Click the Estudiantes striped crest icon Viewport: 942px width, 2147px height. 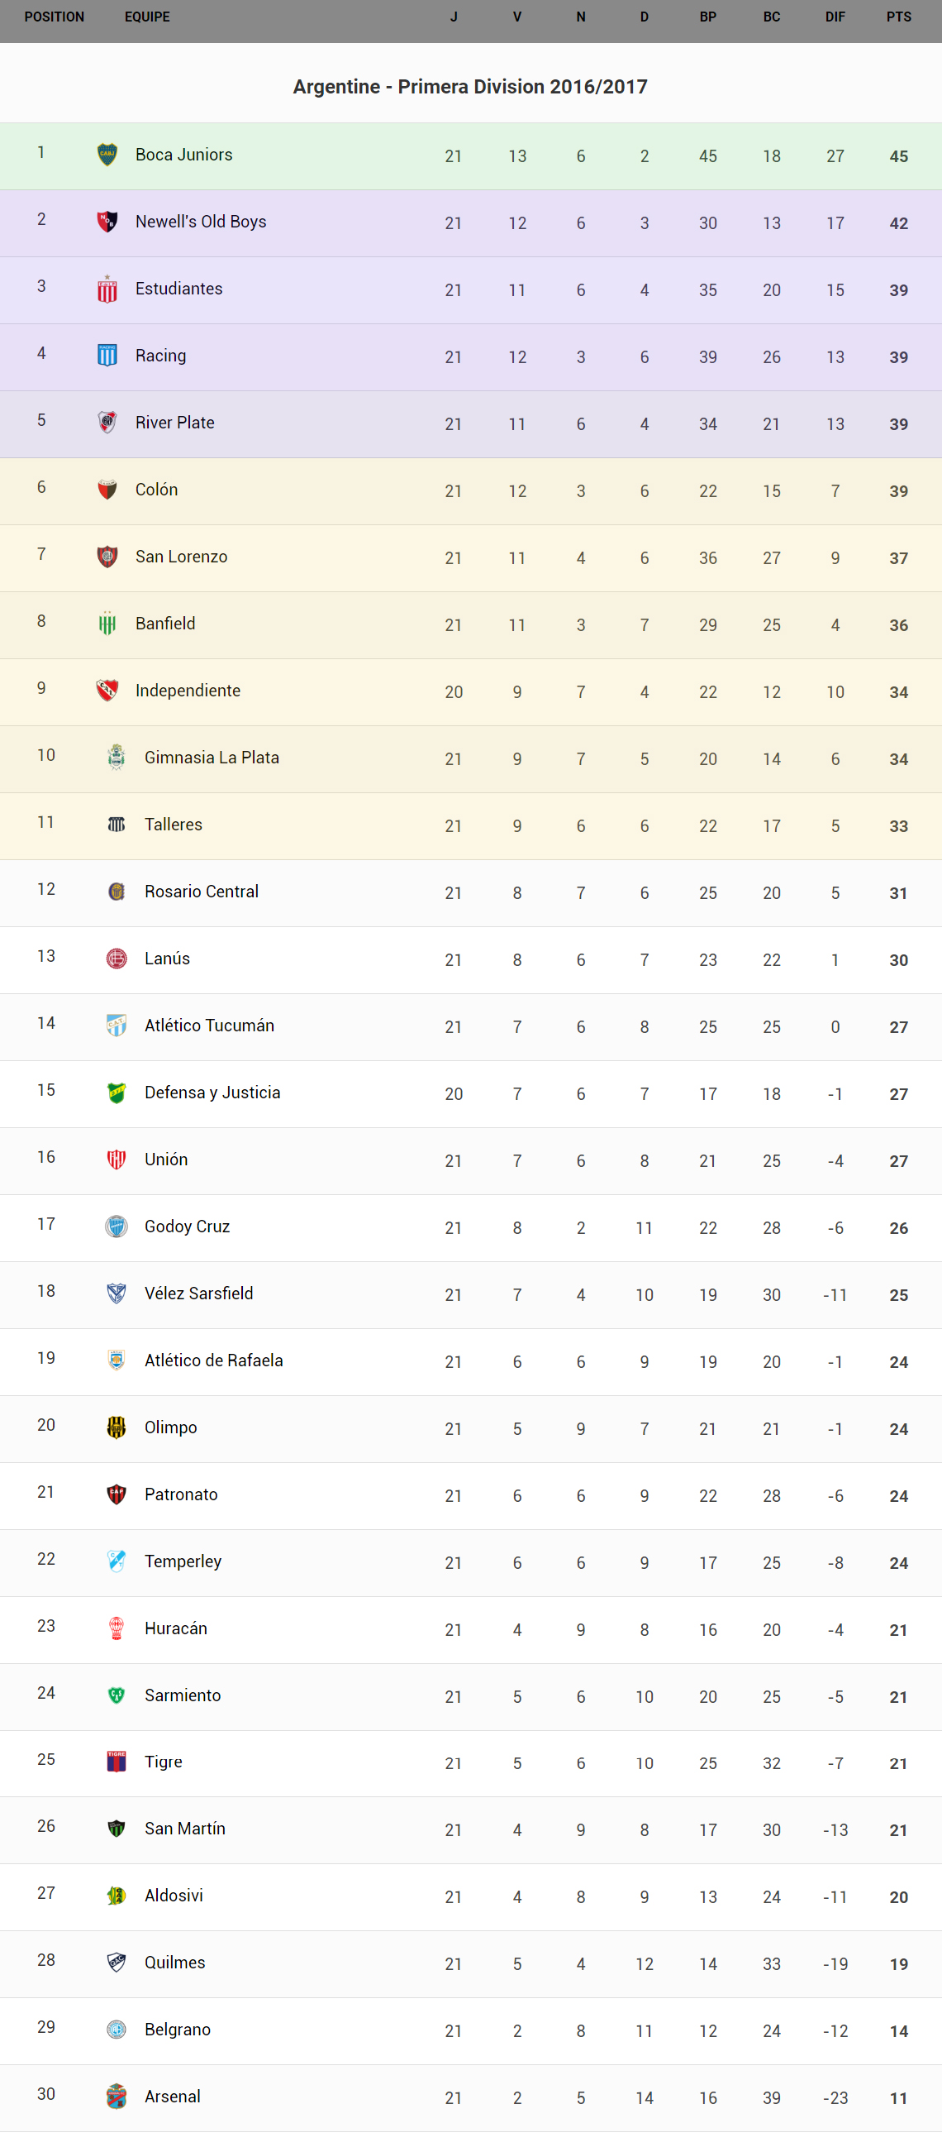[x=107, y=289]
